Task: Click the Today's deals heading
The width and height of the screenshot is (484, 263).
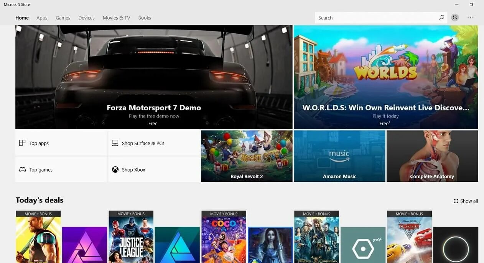Action: 40,200
